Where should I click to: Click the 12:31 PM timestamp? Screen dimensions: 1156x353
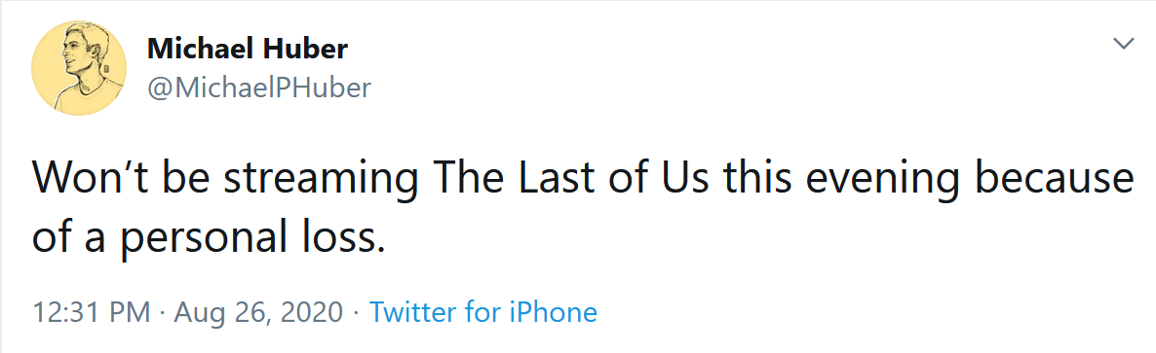pos(92,312)
